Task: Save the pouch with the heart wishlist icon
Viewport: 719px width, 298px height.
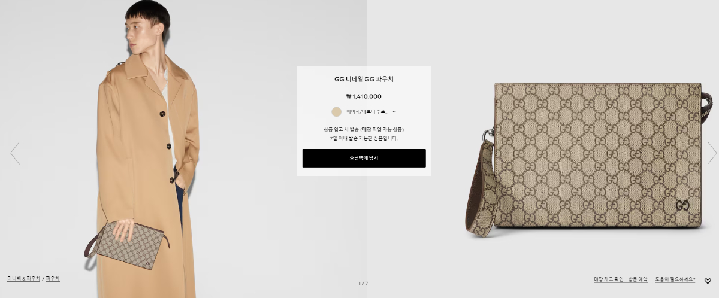Action: point(708,281)
